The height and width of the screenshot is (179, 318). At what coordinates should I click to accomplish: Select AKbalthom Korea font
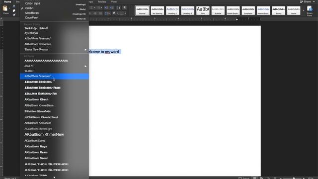54,140
